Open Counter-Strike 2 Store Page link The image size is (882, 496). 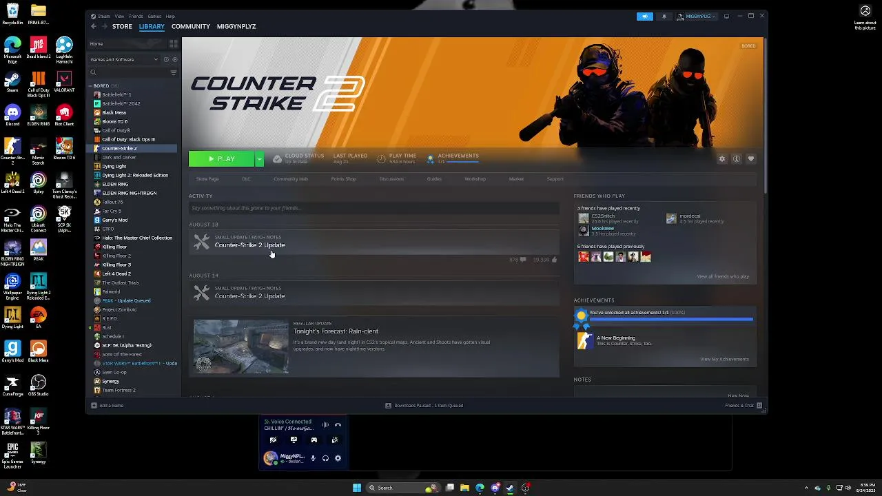click(x=207, y=179)
